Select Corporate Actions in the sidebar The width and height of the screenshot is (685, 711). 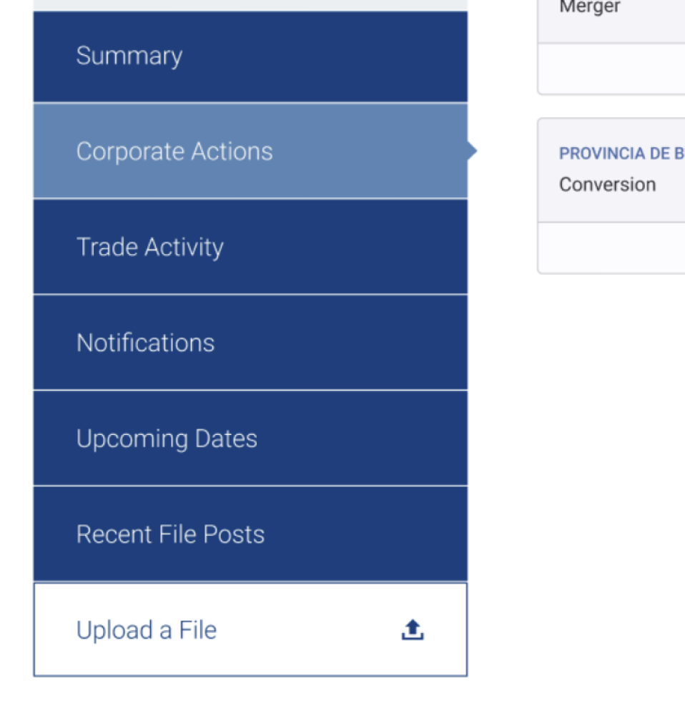250,151
